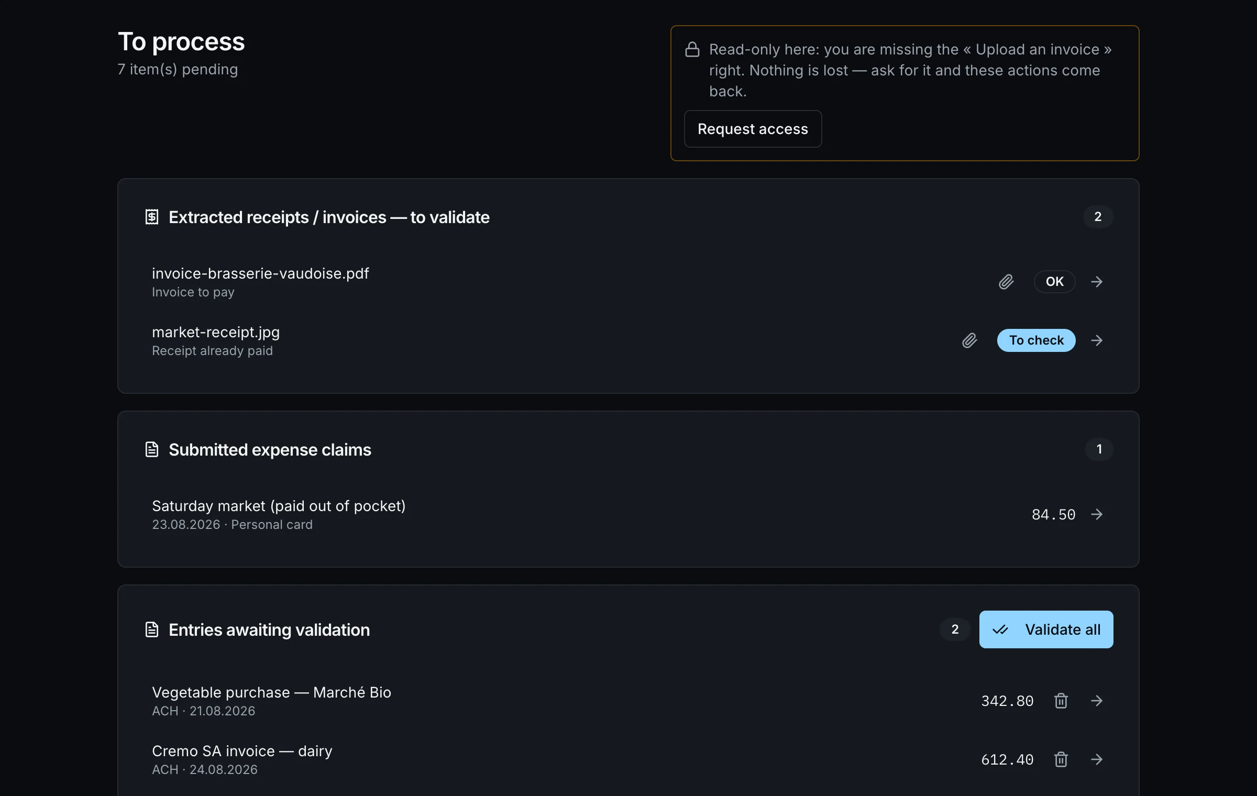
Task: Select the Cremo SA invoice — dairy title
Action: click(x=242, y=751)
